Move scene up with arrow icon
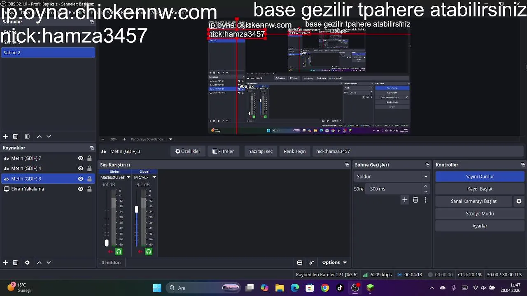 click(39, 136)
